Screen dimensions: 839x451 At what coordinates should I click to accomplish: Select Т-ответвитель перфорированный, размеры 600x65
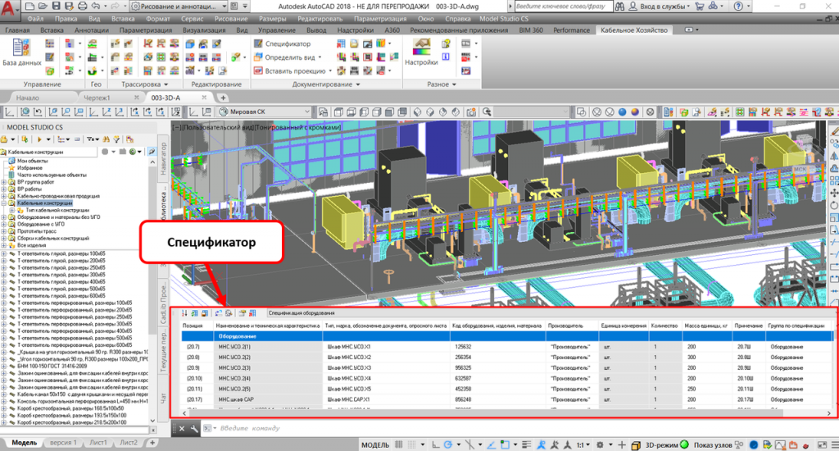(75, 345)
